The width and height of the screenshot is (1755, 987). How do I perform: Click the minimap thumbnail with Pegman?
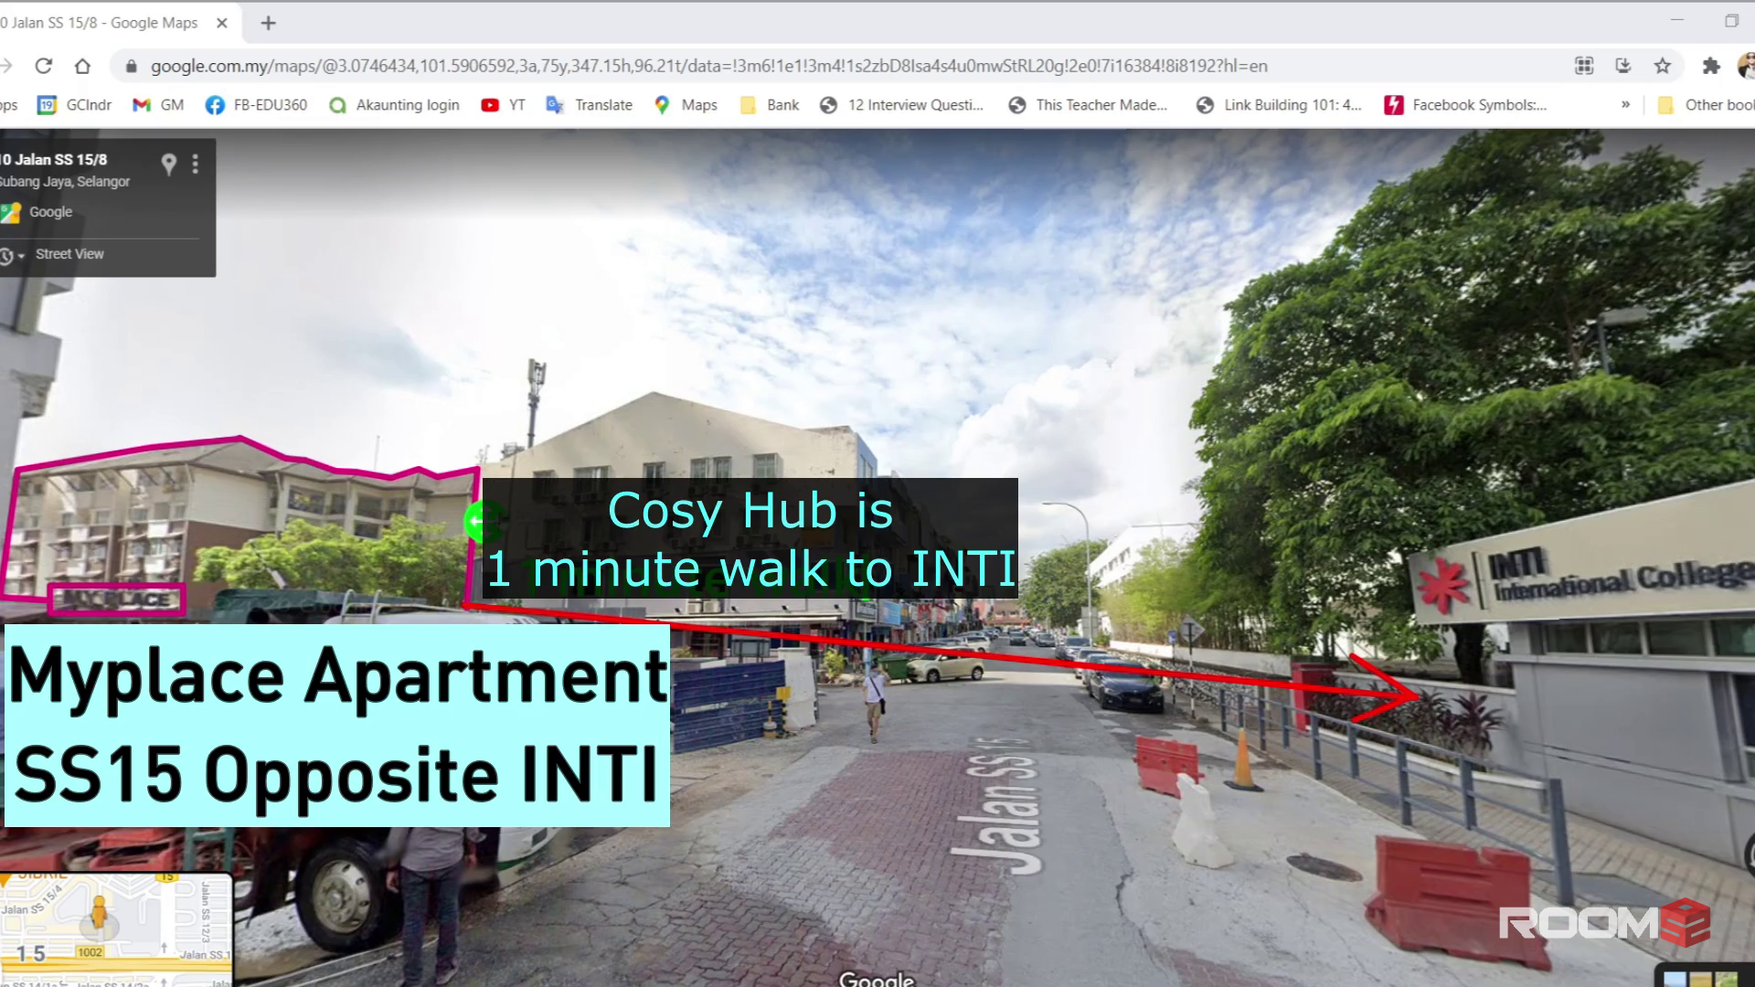[x=115, y=929]
